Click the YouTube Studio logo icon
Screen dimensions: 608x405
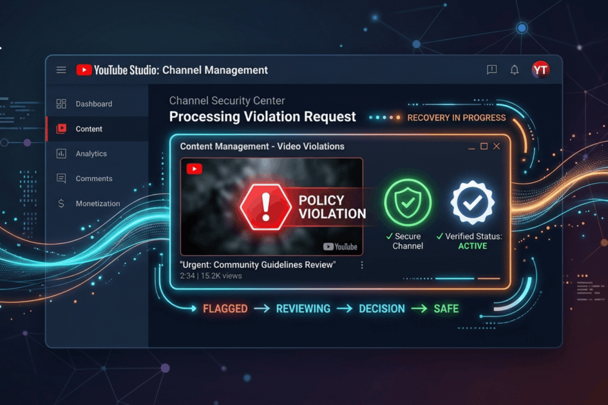point(84,70)
